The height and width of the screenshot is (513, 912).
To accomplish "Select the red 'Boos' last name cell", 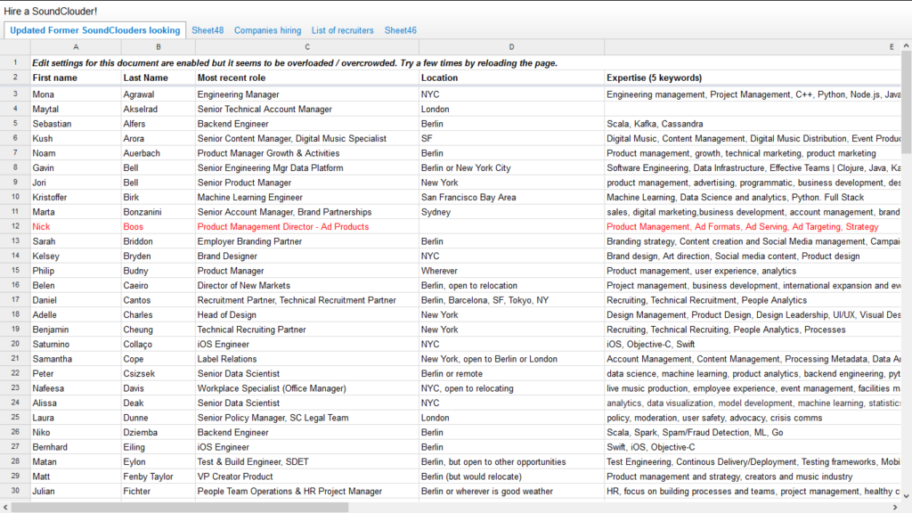I will click(159, 227).
